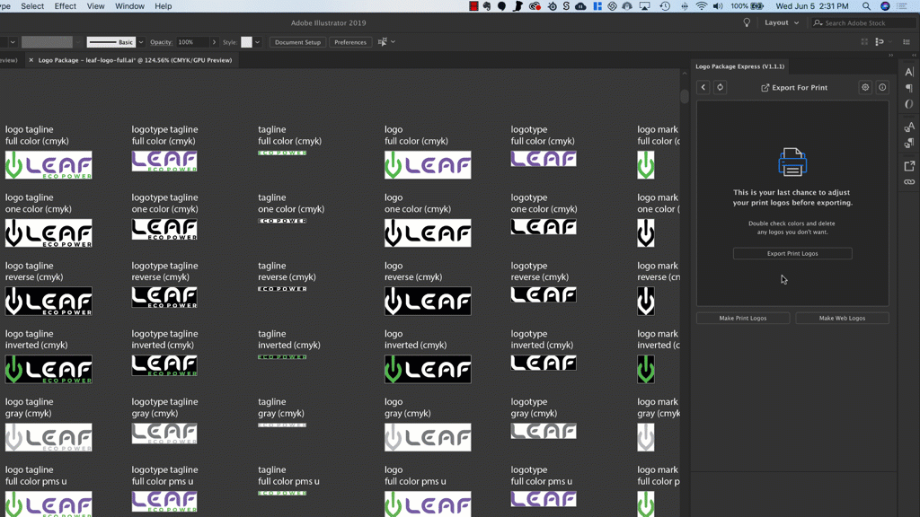Open the Style dropdown arrow
Image resolution: width=920 pixels, height=517 pixels.
[x=257, y=42]
